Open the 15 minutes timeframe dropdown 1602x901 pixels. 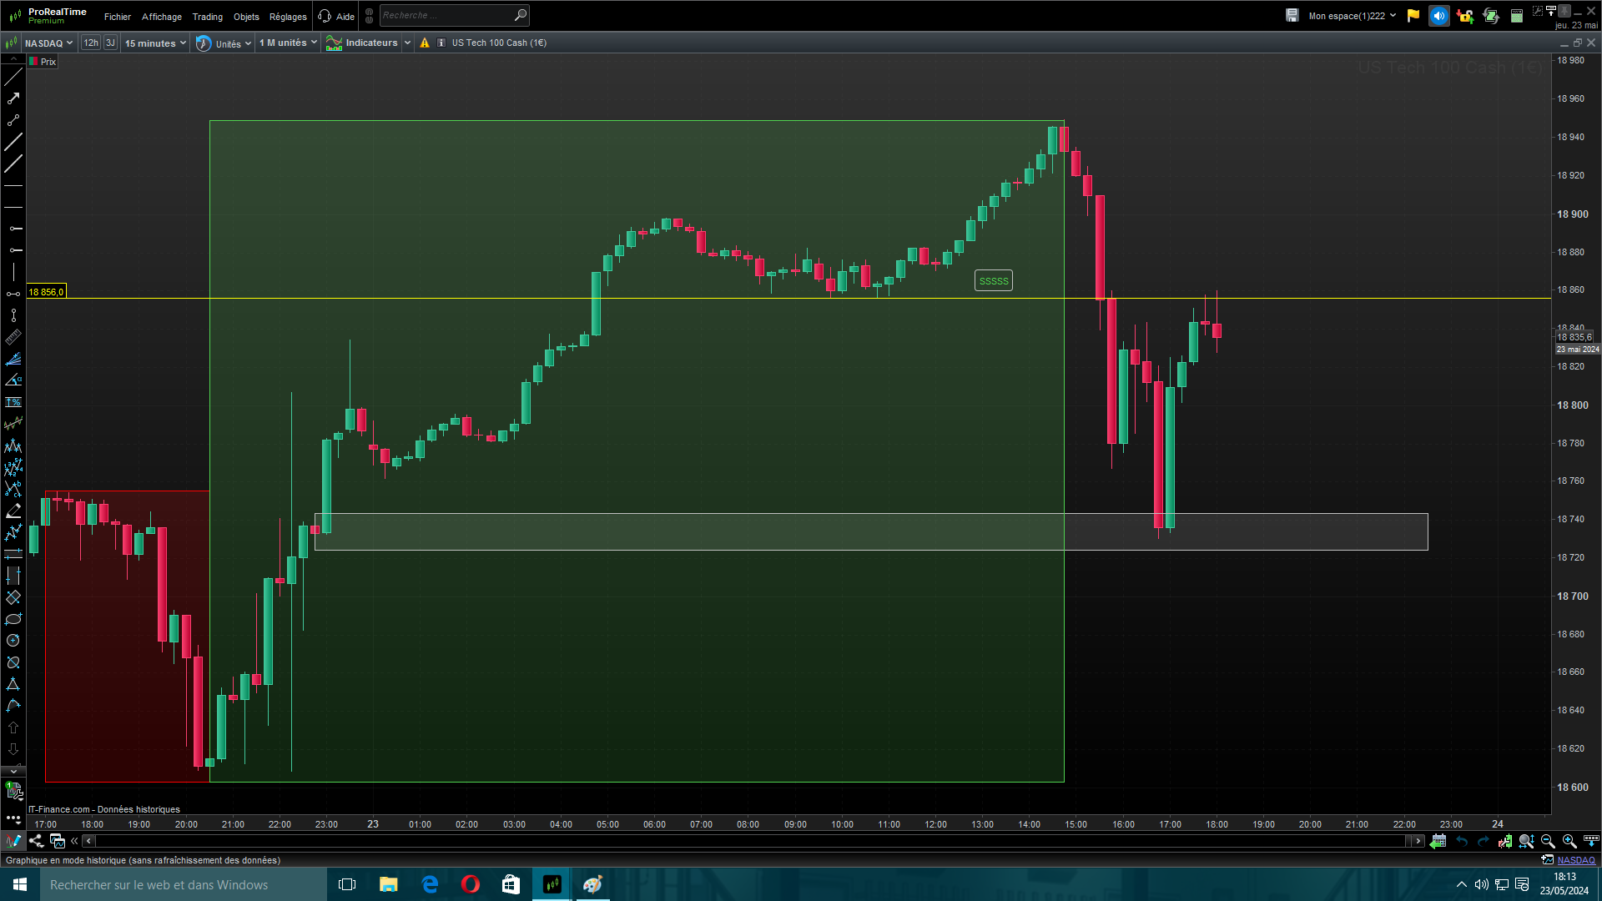coord(155,43)
